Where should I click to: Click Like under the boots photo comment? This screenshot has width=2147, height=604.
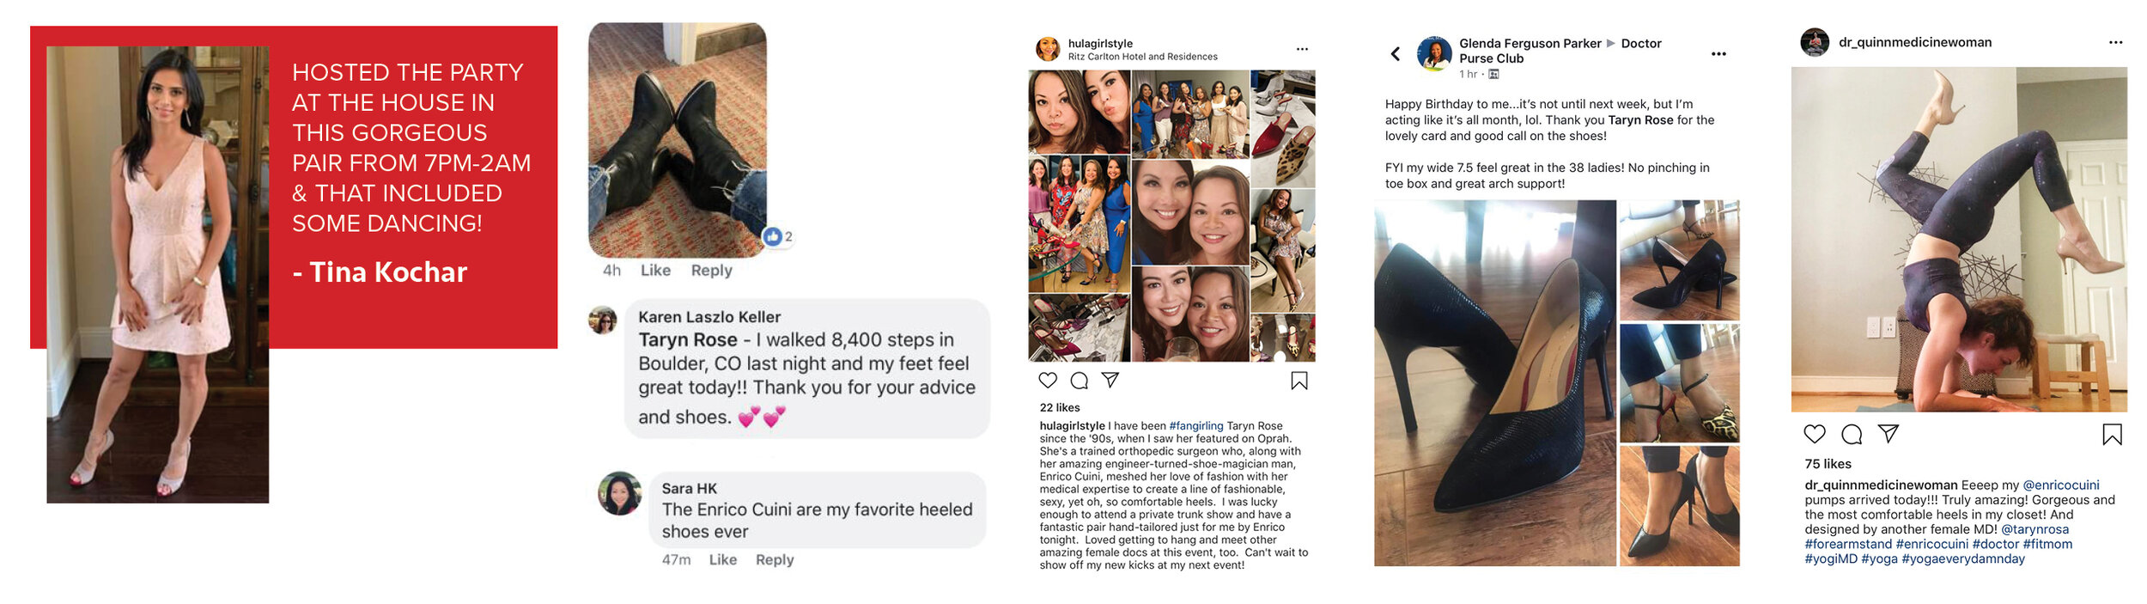click(x=655, y=270)
